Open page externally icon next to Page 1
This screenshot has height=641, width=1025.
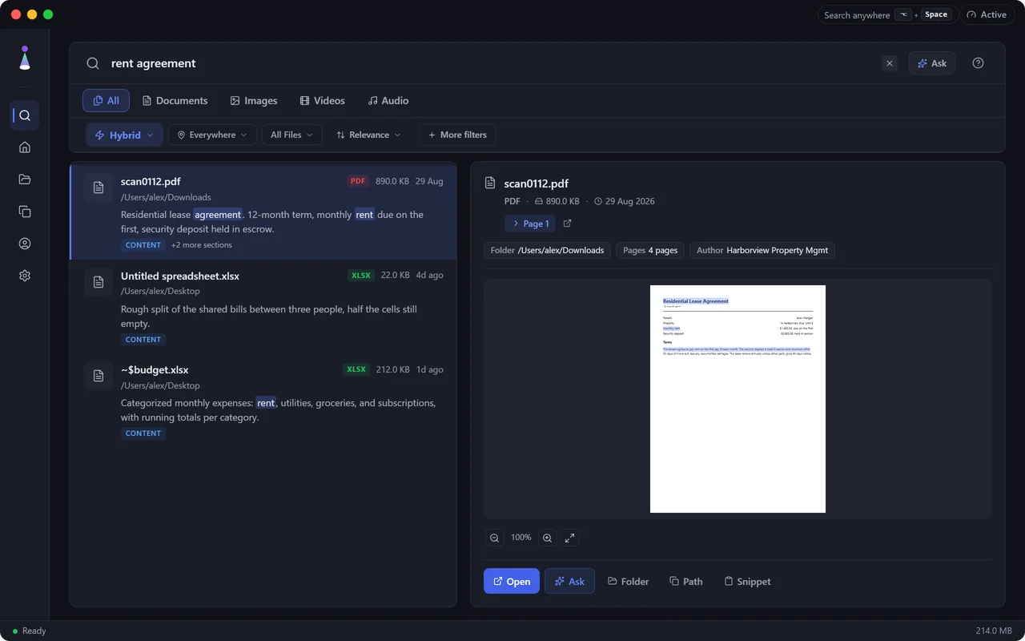pyautogui.click(x=568, y=224)
